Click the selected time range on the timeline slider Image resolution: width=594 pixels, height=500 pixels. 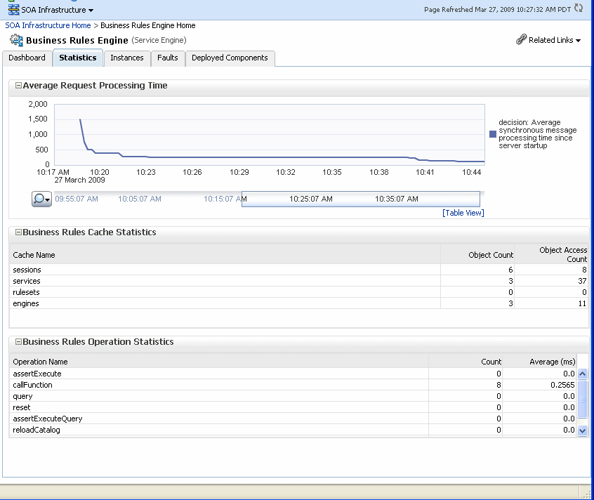[x=361, y=199]
